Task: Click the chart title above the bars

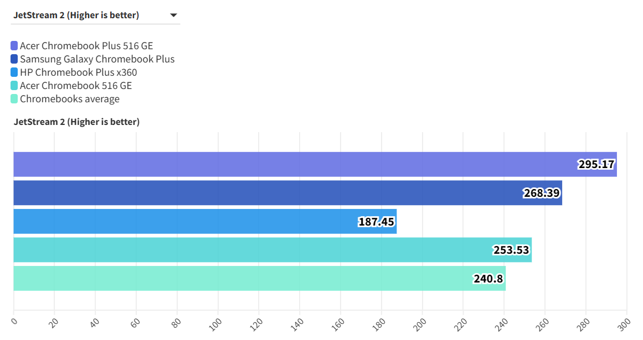Action: click(76, 122)
